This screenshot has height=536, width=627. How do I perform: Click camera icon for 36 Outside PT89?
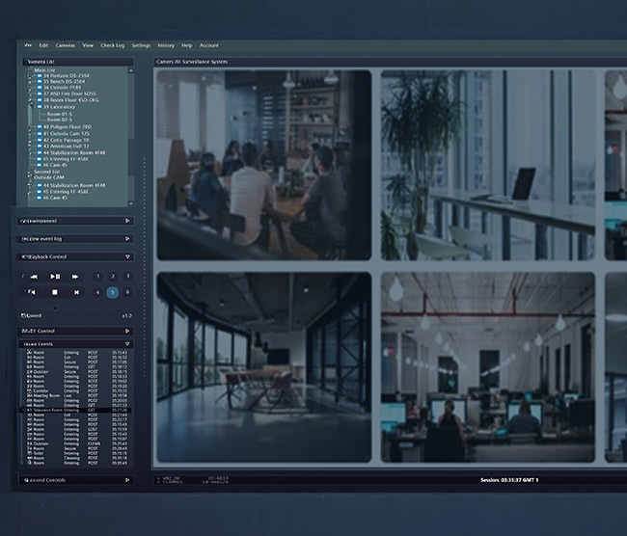pos(41,88)
